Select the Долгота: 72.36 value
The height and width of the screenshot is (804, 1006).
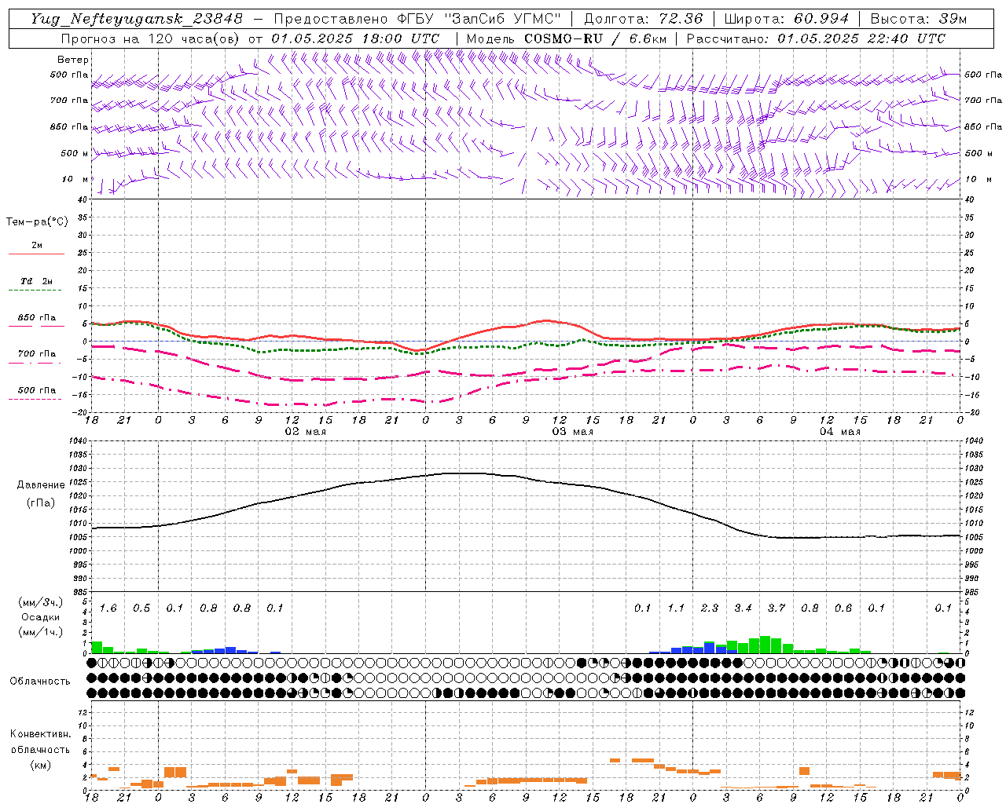click(x=644, y=19)
